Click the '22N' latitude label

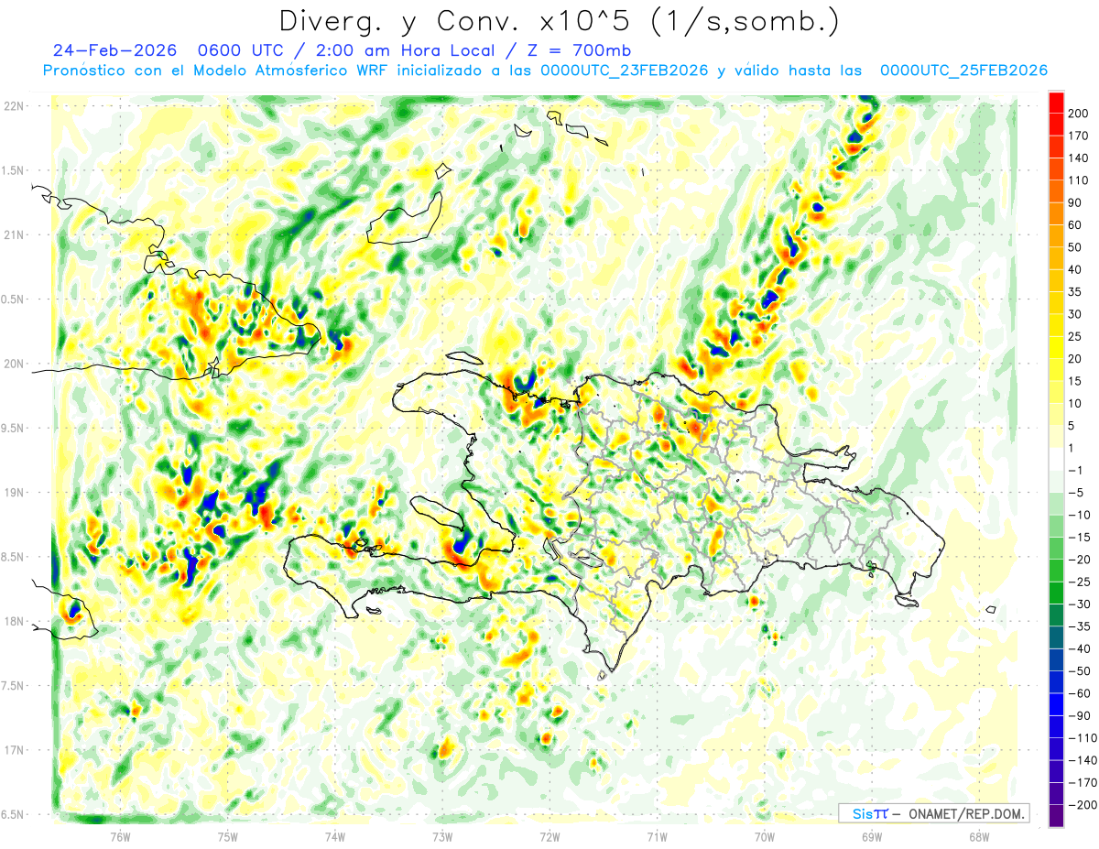coord(14,106)
